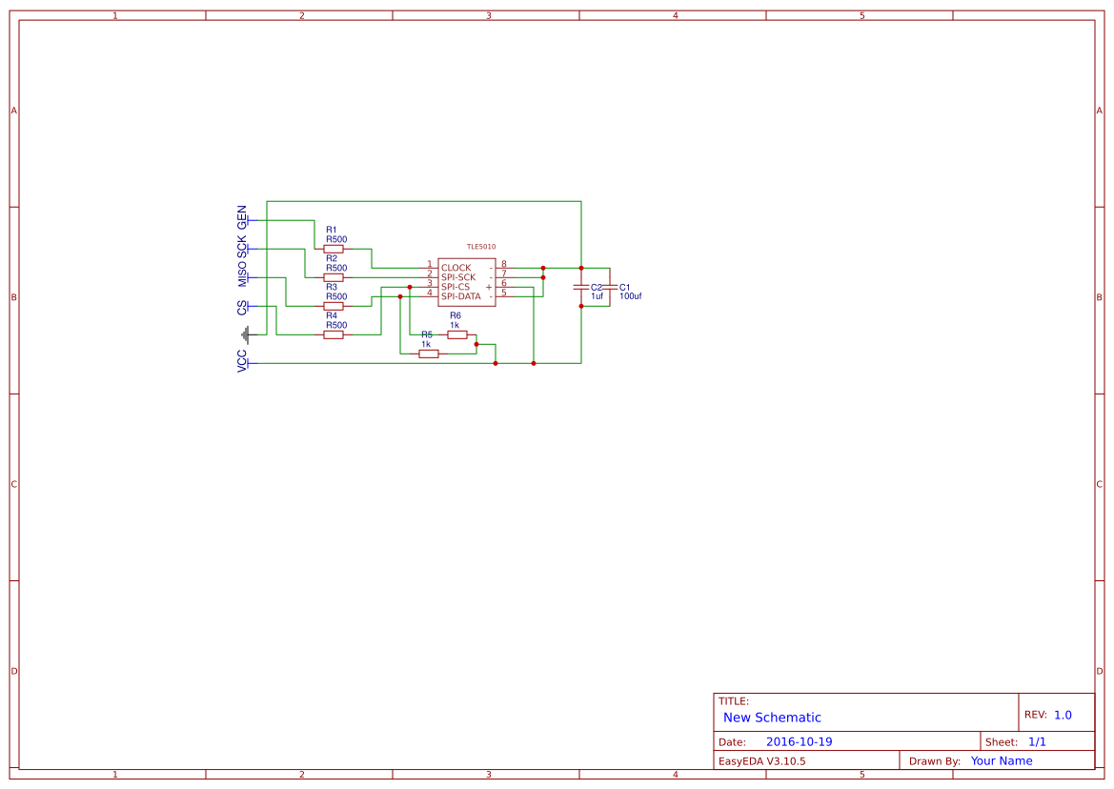Select the R4 resistor symbol

point(333,334)
